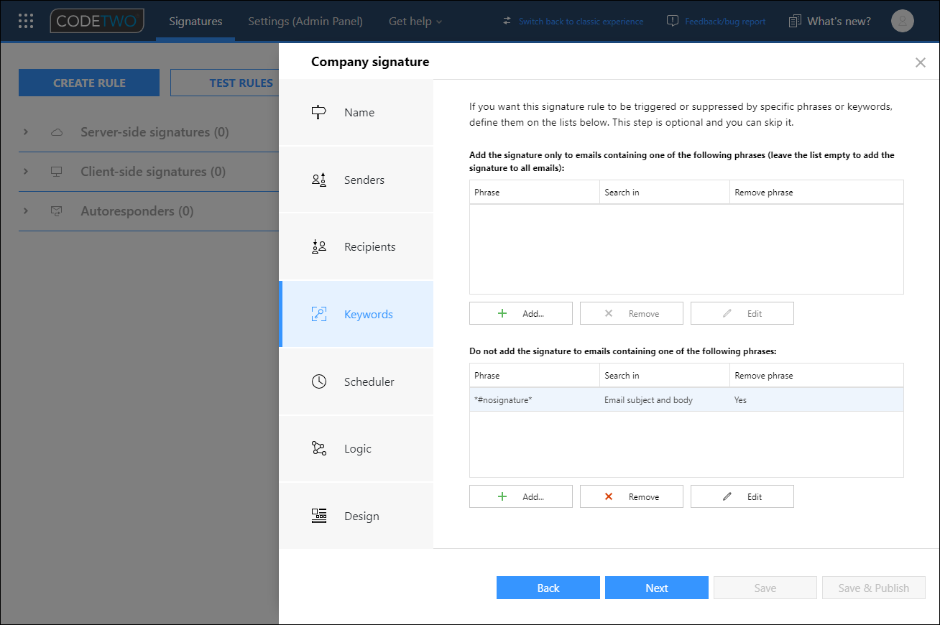This screenshot has width=940, height=625.
Task: Open the Design step icon
Action: (x=319, y=516)
